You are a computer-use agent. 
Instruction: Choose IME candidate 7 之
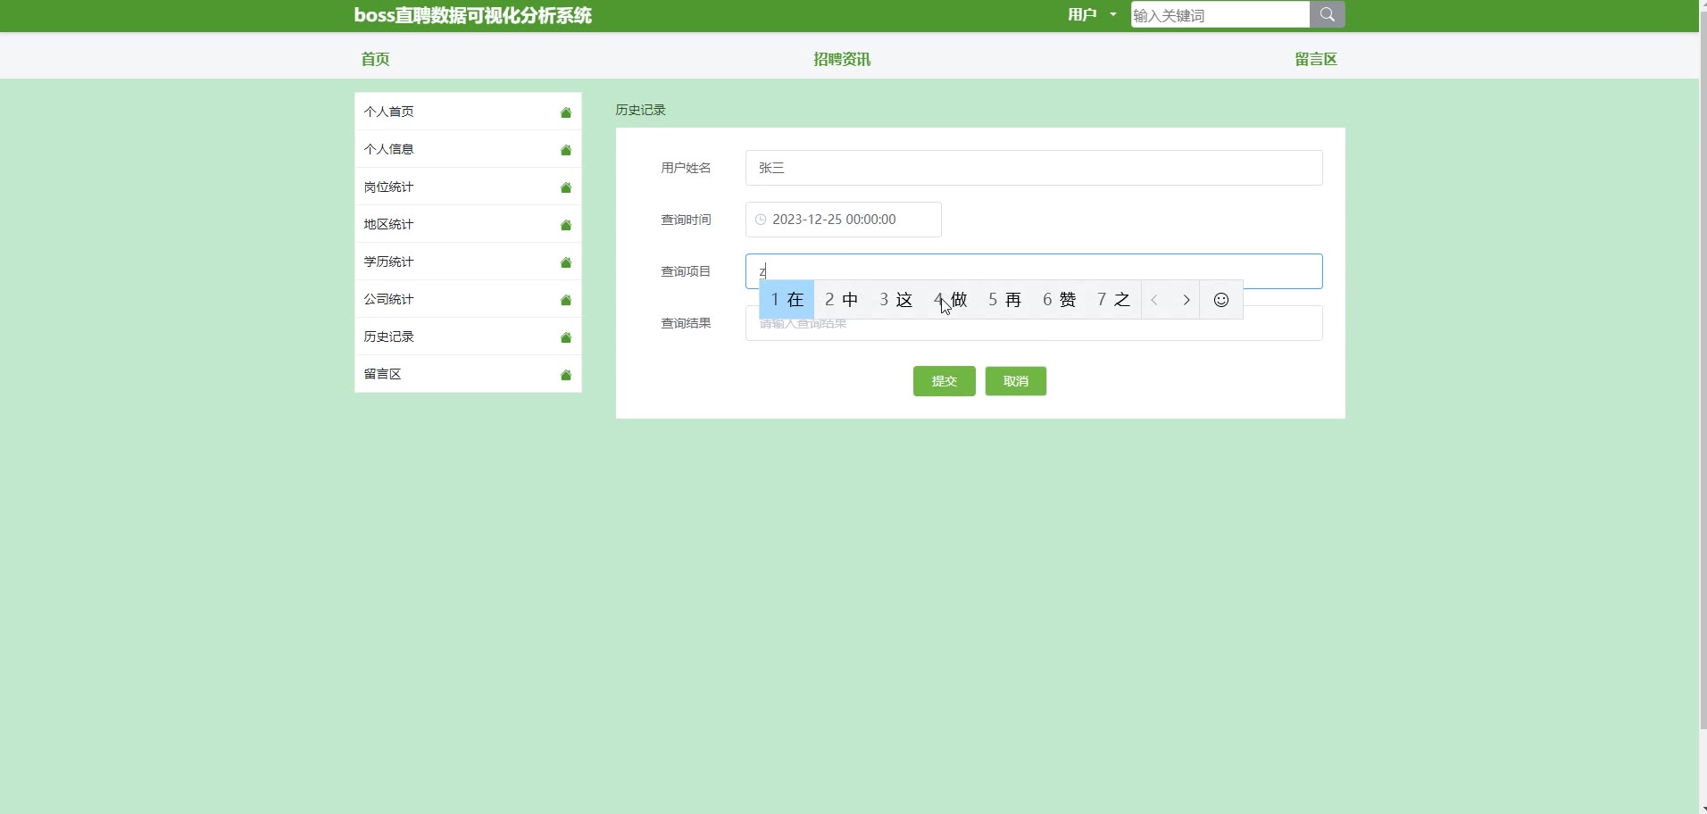tap(1113, 300)
